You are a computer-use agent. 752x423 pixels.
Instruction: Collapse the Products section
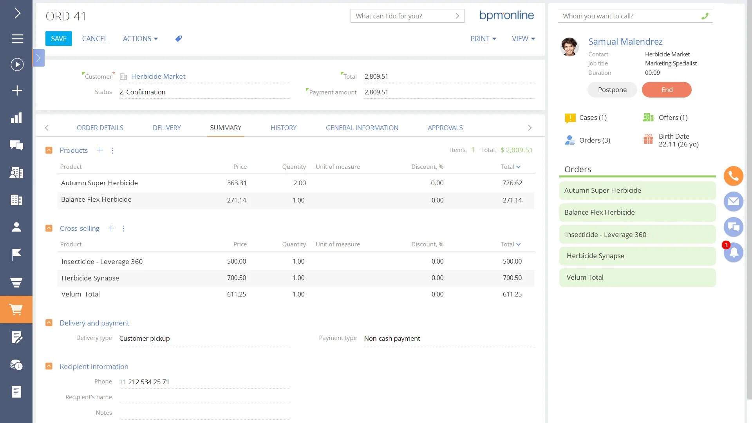coord(49,150)
